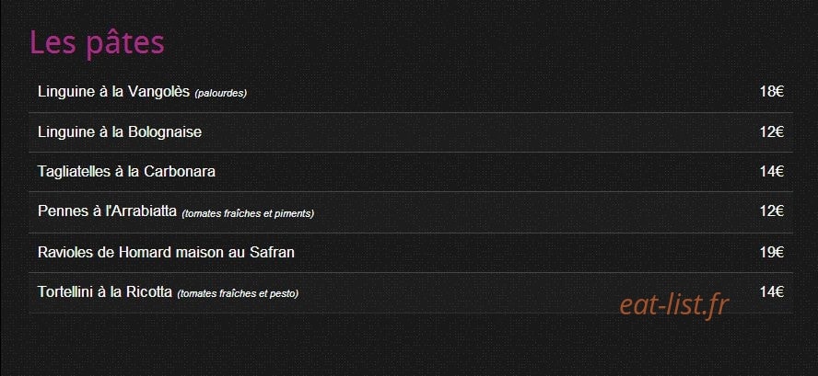Click the 14€ price for Carbonara
818x376 pixels.
772,171
